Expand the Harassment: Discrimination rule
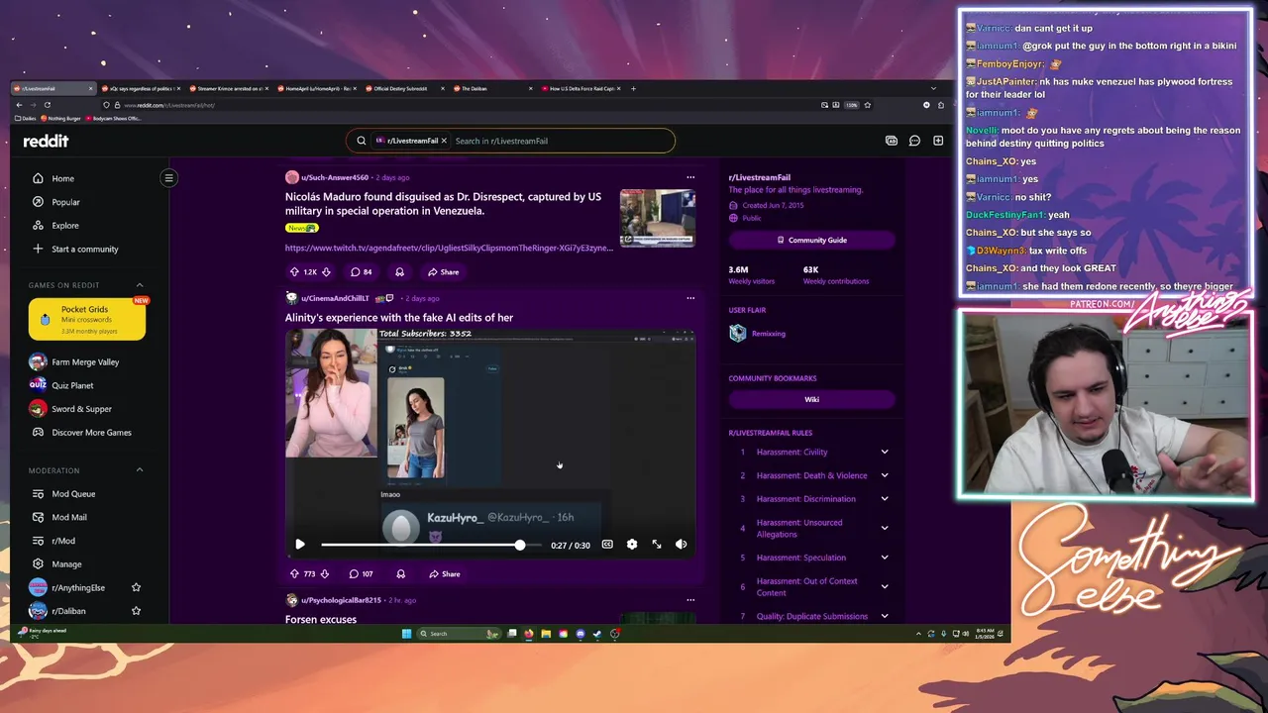The width and height of the screenshot is (1268, 713). click(x=885, y=499)
